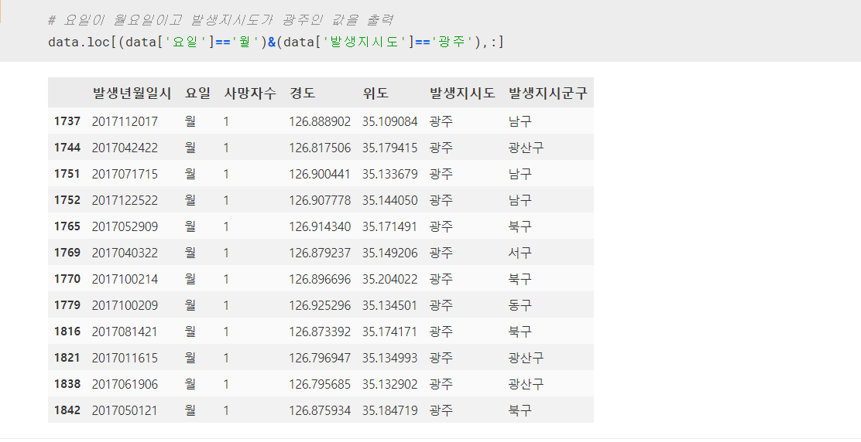
Task: Click 서구 in row 1769
Action: [x=520, y=253]
